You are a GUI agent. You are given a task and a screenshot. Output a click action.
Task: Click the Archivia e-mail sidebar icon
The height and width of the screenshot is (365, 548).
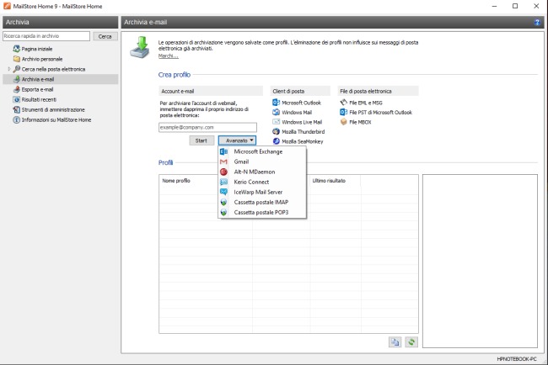(x=16, y=79)
